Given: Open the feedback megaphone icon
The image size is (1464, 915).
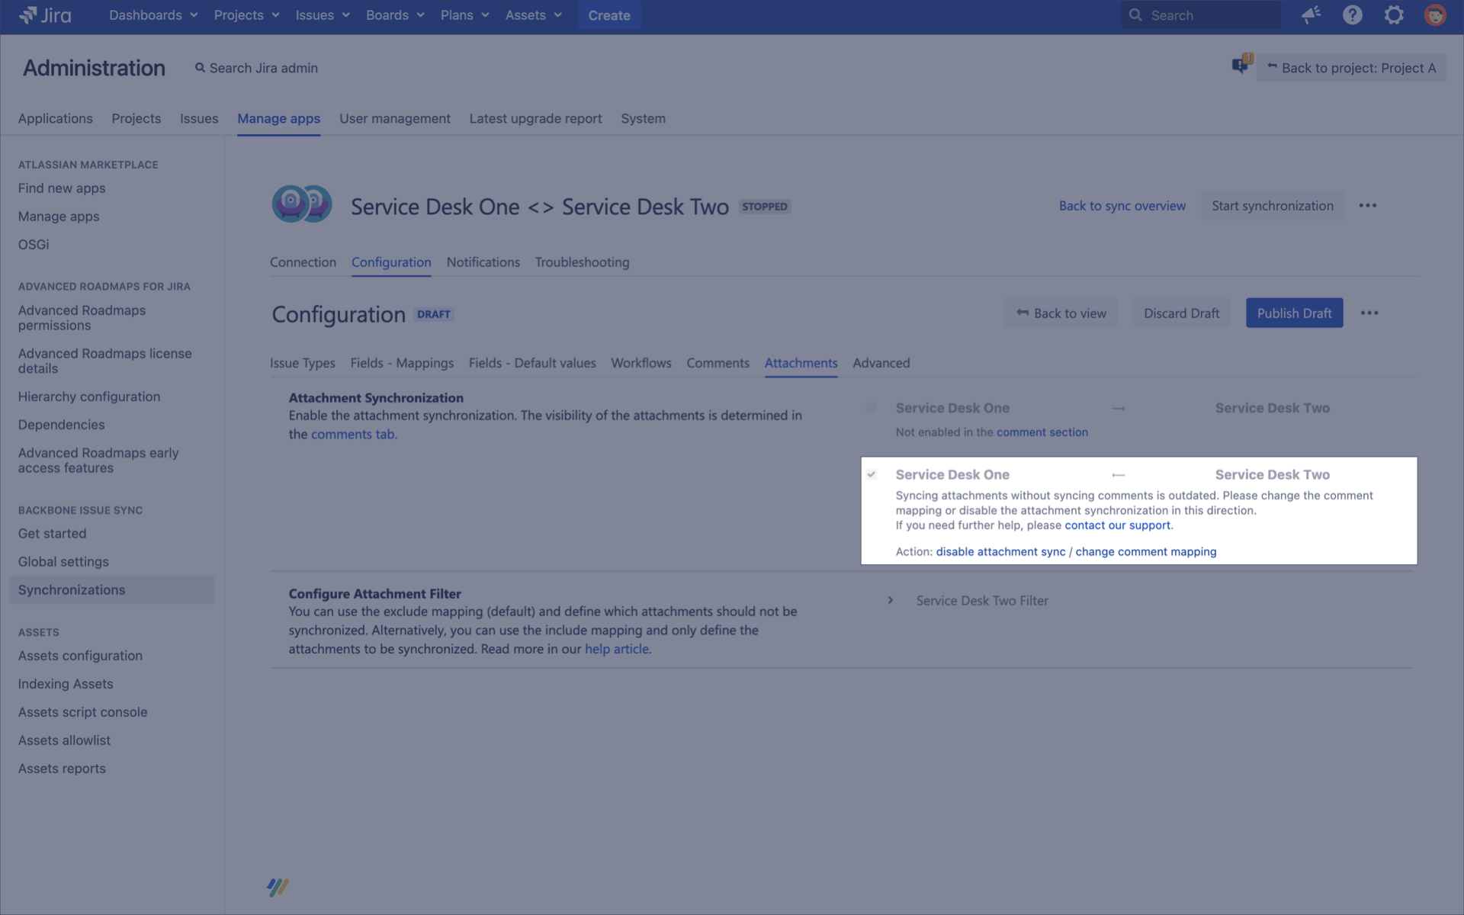Looking at the screenshot, I should (x=1311, y=15).
